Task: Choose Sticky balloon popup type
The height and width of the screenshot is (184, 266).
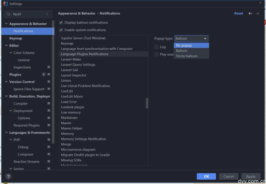Action: pos(187,56)
